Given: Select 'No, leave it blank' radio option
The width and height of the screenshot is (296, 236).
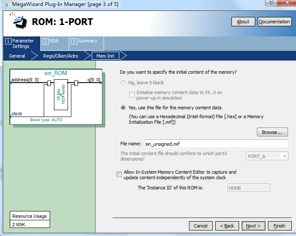Looking at the screenshot, I should click(123, 83).
